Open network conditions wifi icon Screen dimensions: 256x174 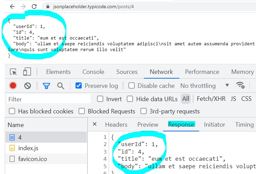240,85
